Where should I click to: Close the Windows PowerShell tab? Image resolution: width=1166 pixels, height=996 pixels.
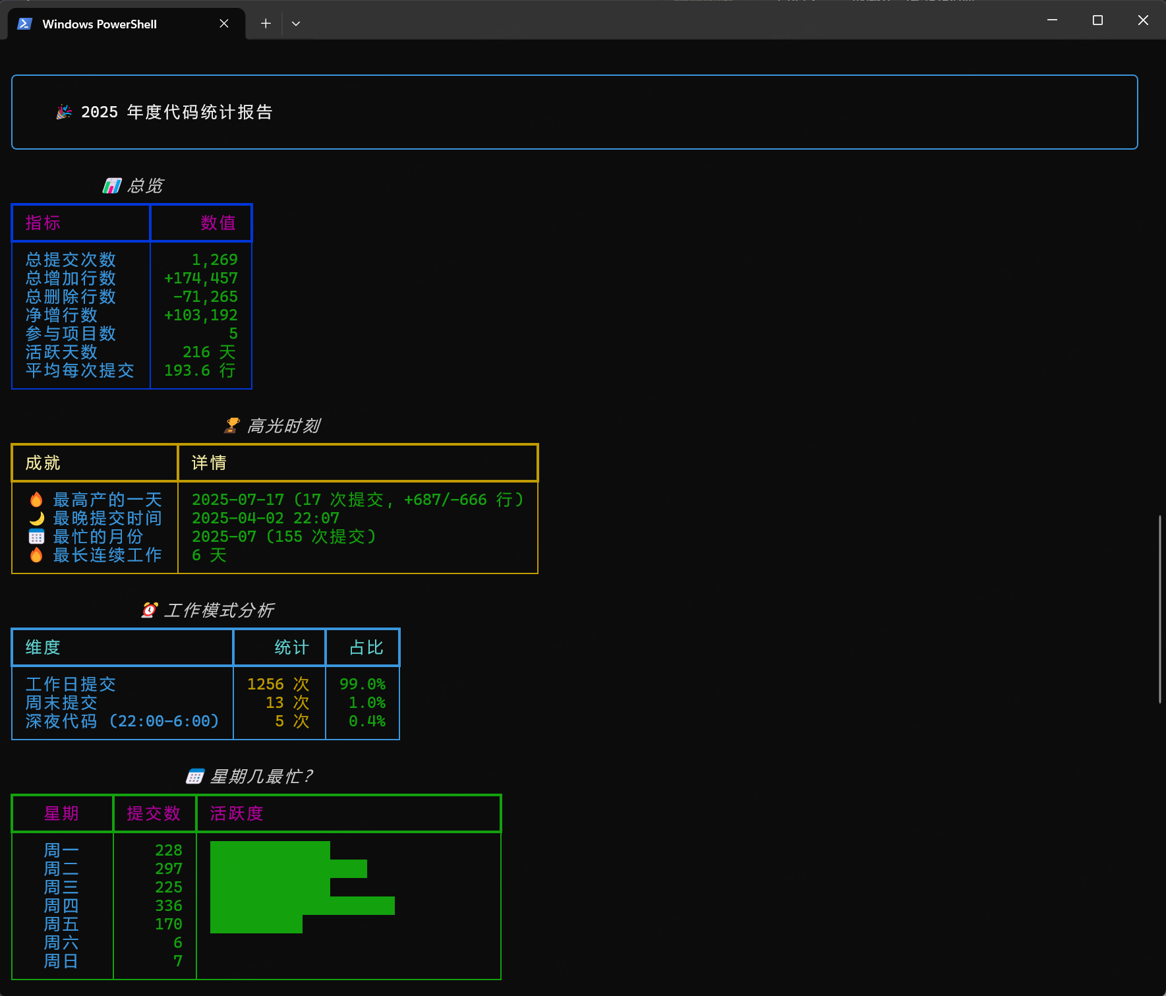[x=224, y=24]
